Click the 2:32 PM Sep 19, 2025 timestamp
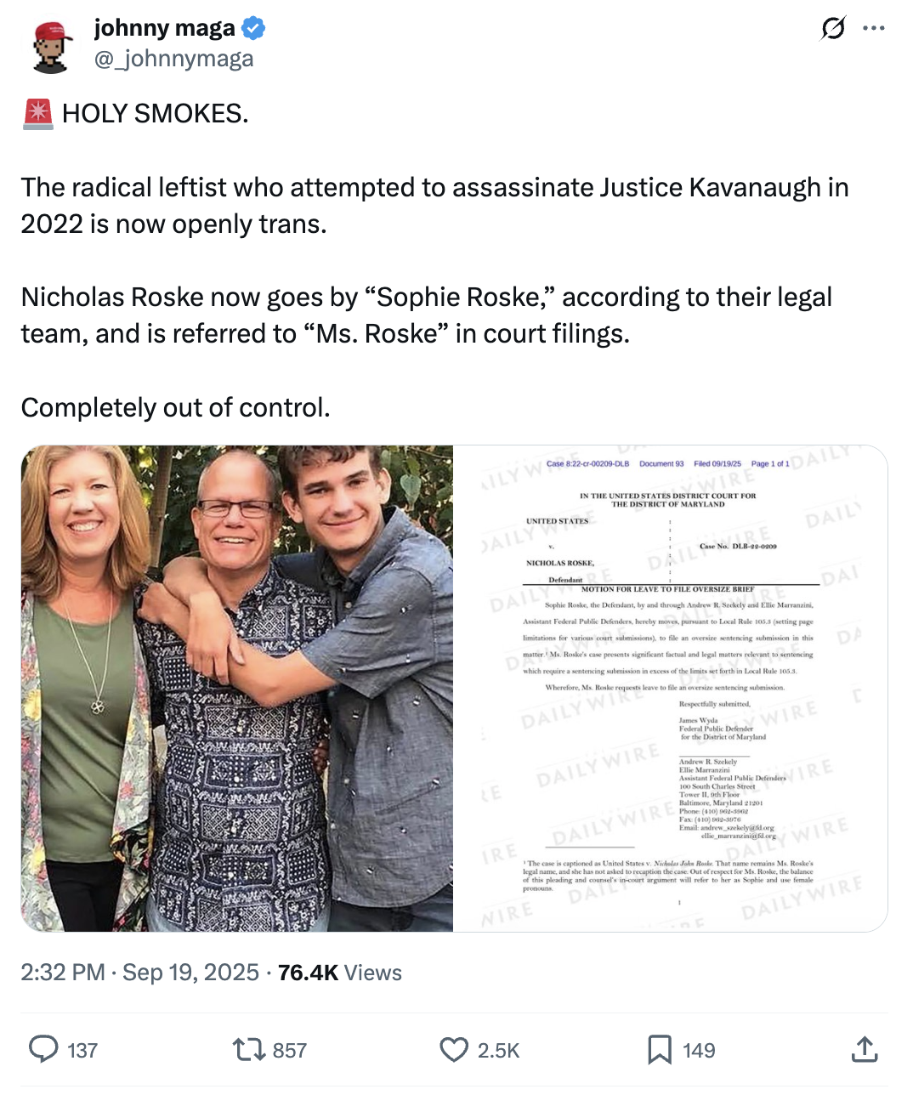 tap(139, 973)
